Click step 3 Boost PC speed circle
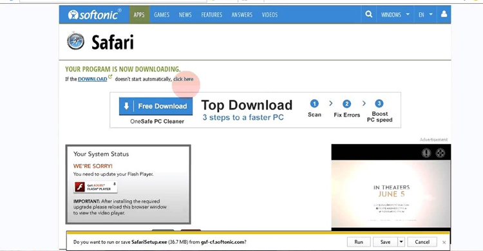 pos(379,104)
